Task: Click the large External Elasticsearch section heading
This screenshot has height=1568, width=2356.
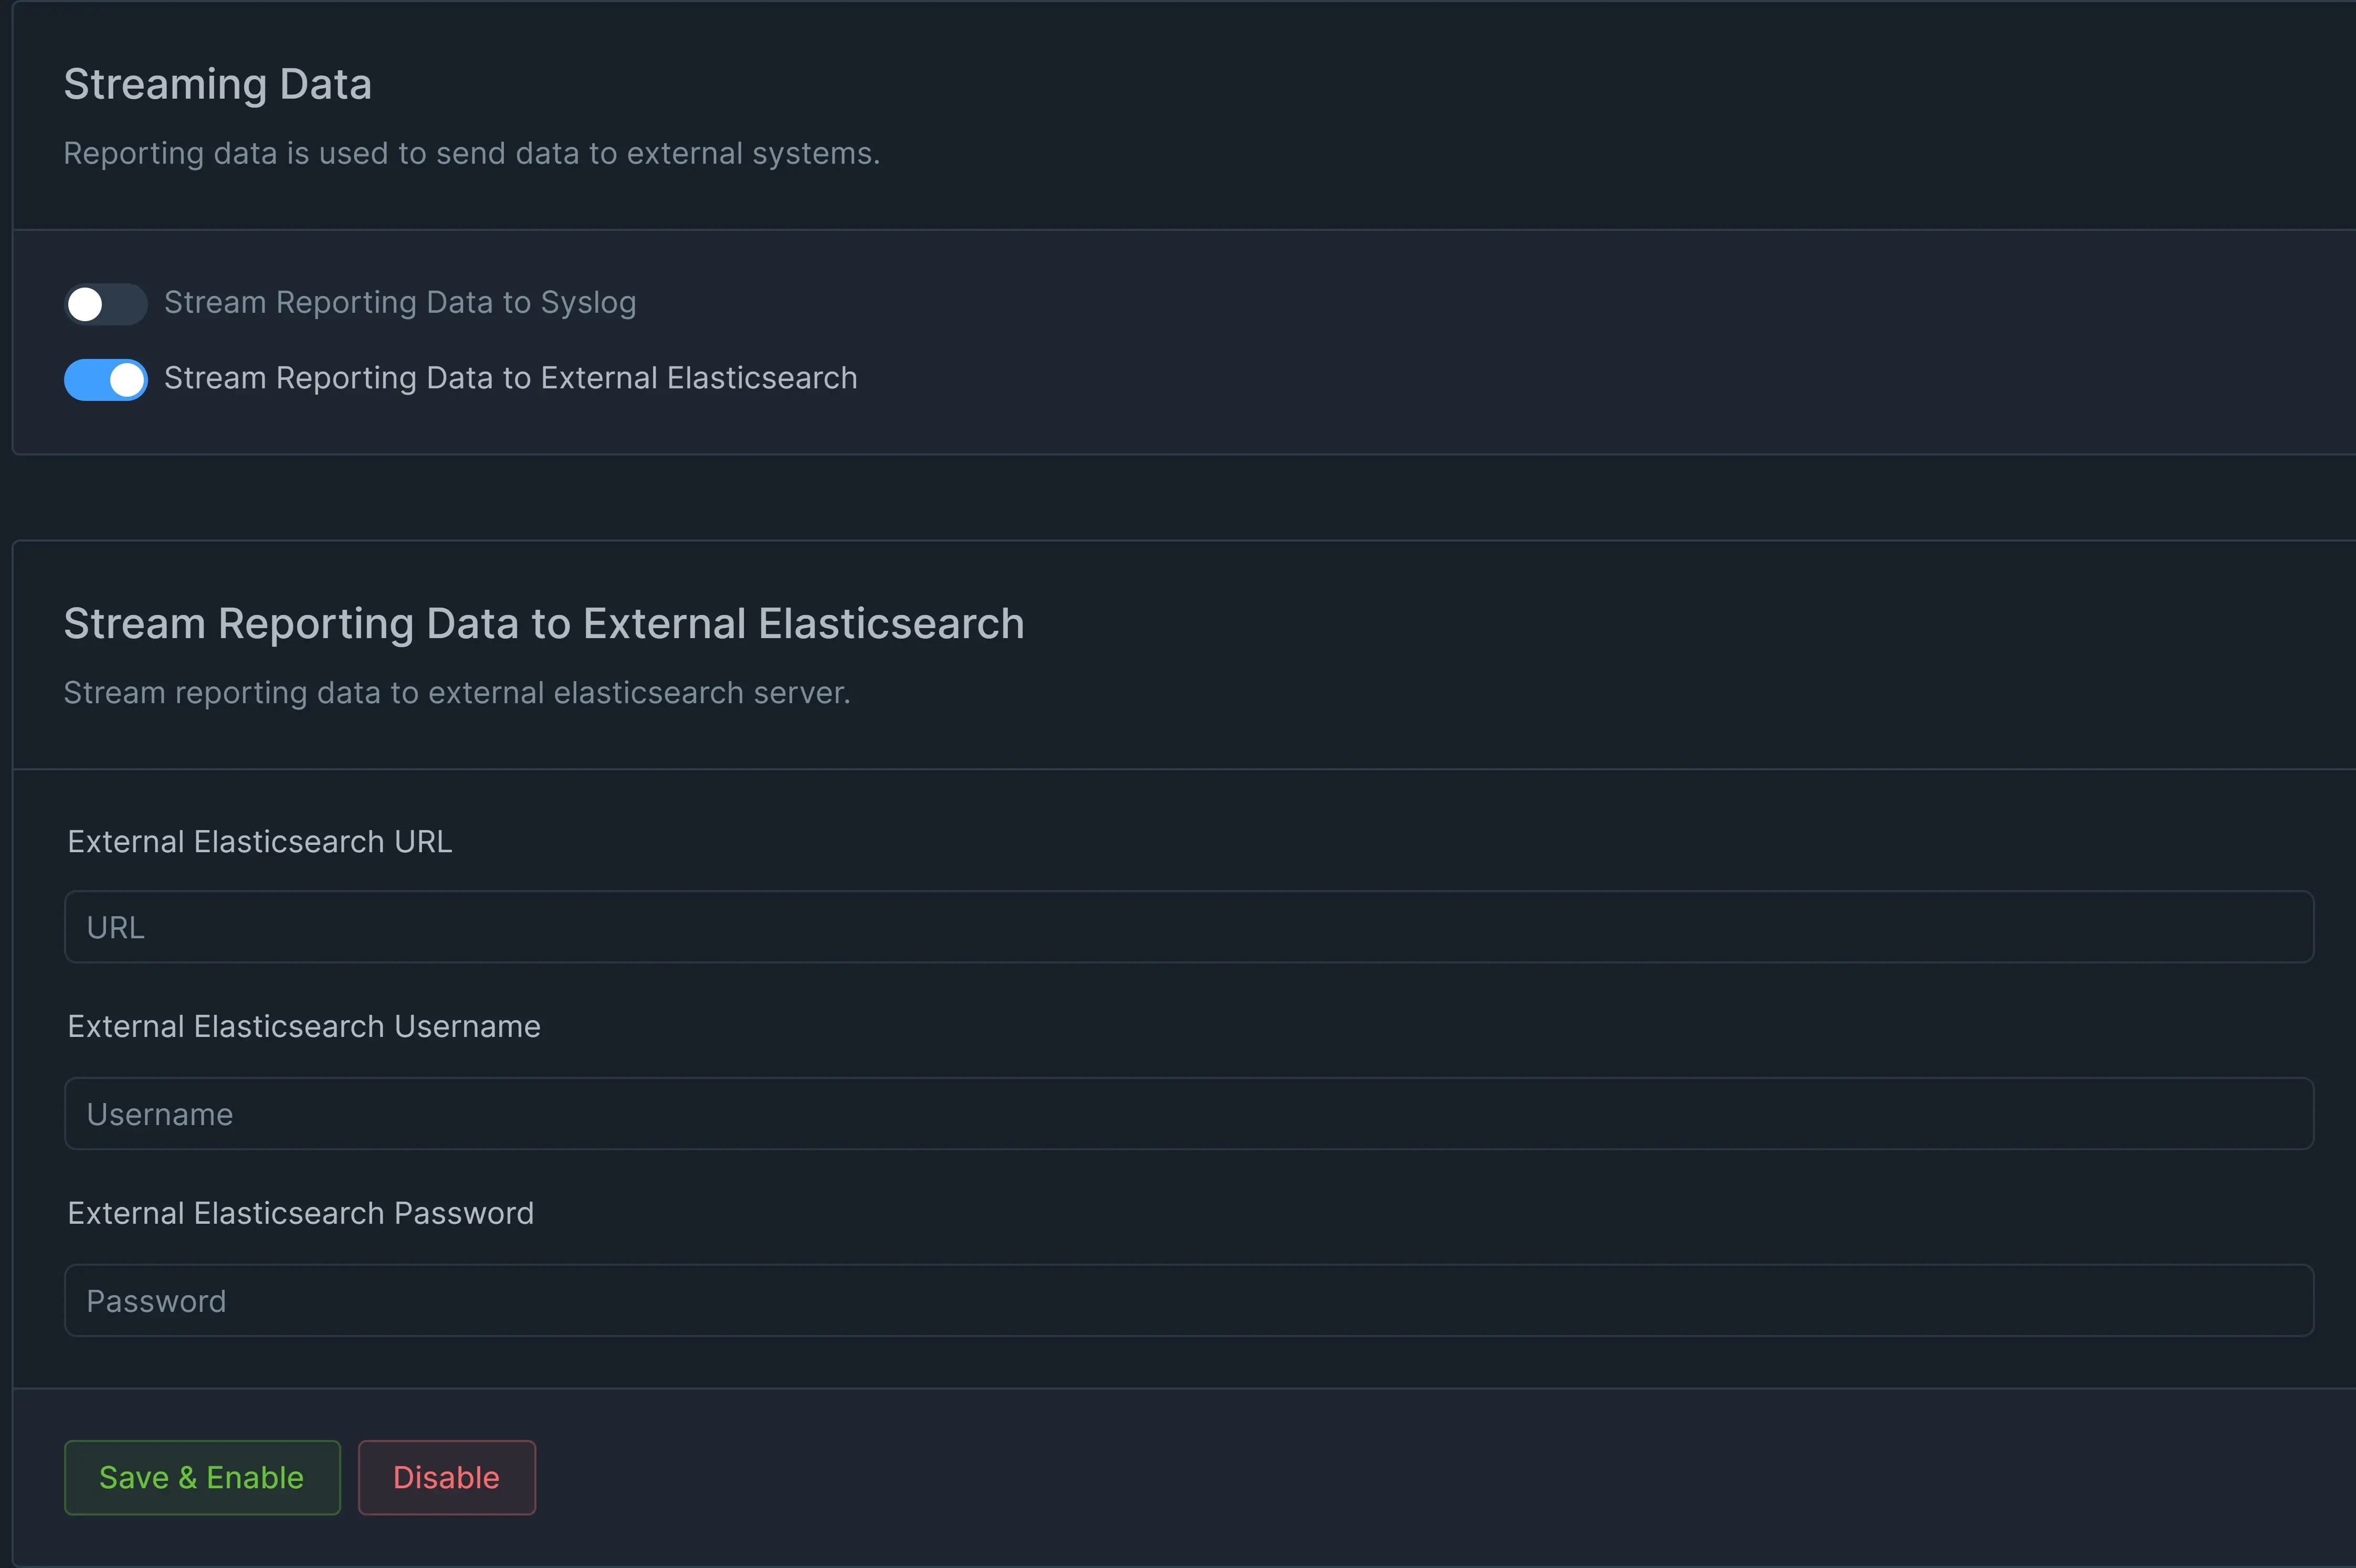Action: (543, 623)
